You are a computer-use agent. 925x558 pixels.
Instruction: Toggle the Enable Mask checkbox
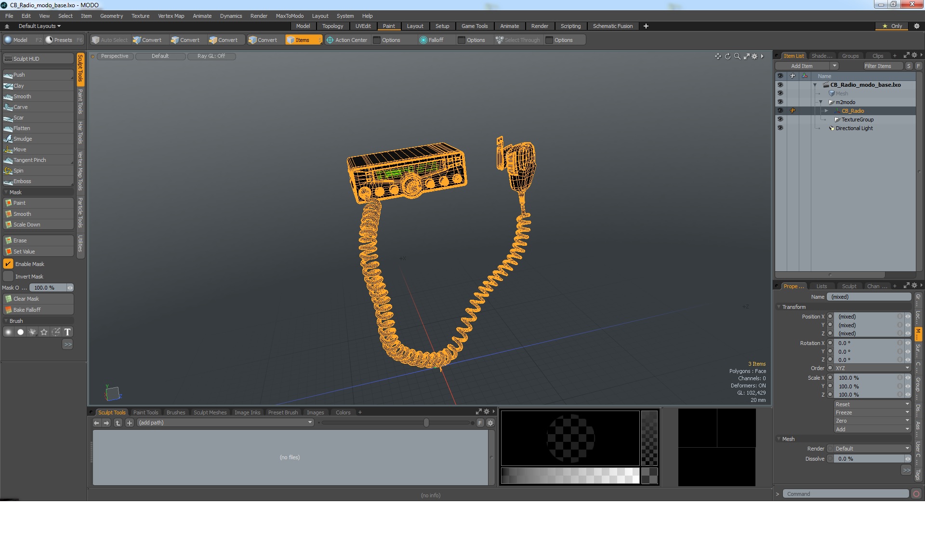coord(8,264)
